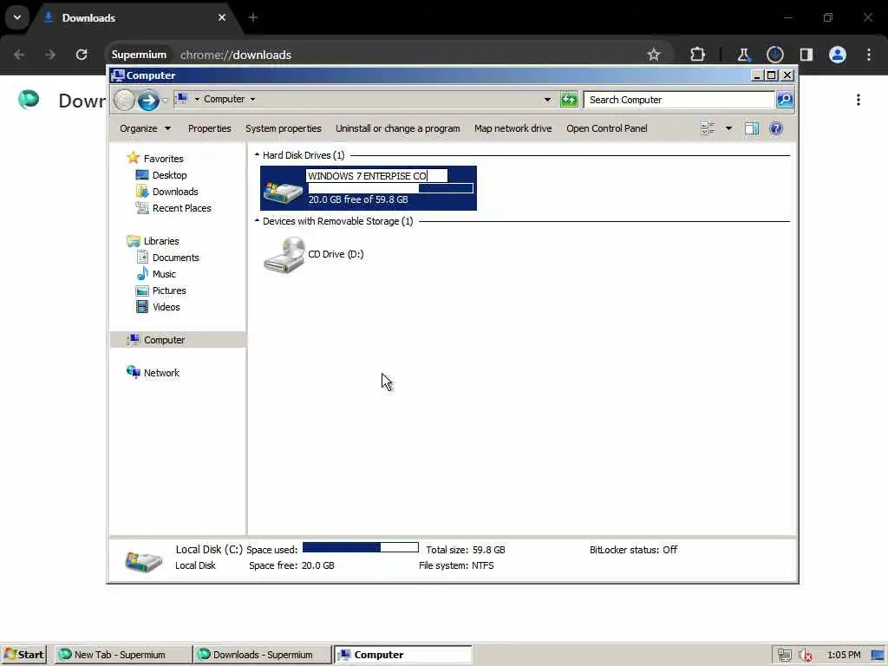Open the Downloads page three-dot menu
Screen dimensions: 888x666
[859, 100]
